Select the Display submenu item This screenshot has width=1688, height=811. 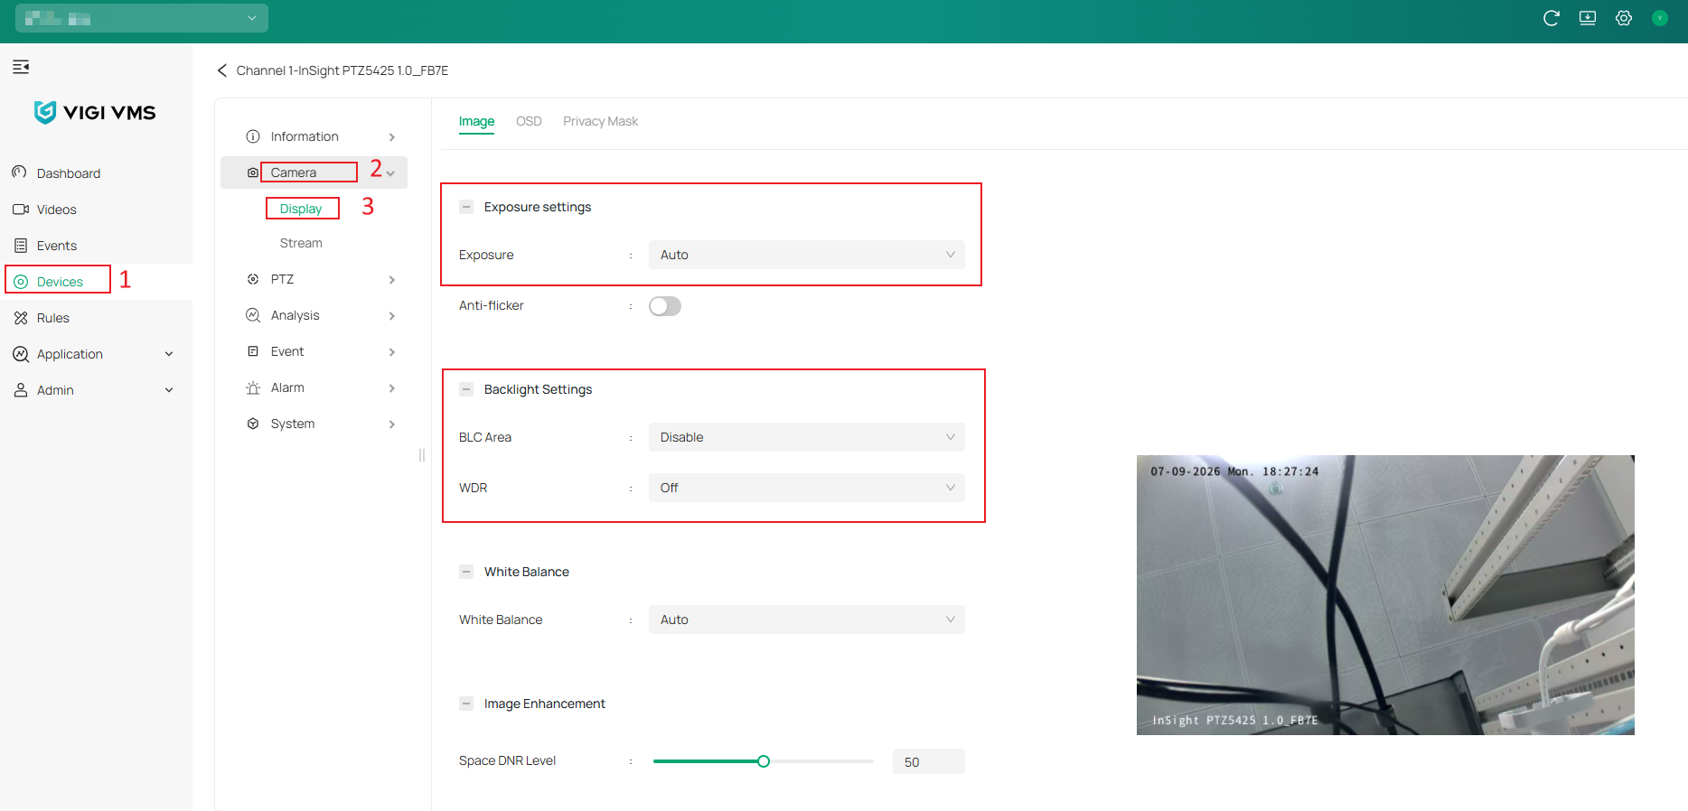[301, 209]
